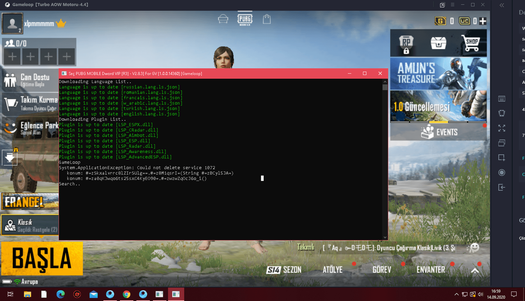The image size is (525, 301).
Task: Open the 1.0 Güncellemesi update banner
Action: tap(438, 106)
